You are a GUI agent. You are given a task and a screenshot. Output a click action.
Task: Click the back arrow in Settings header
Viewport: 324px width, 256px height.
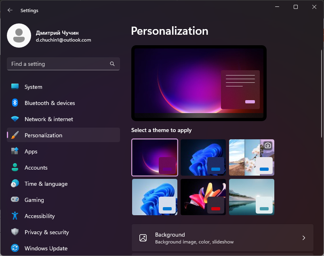(10, 10)
